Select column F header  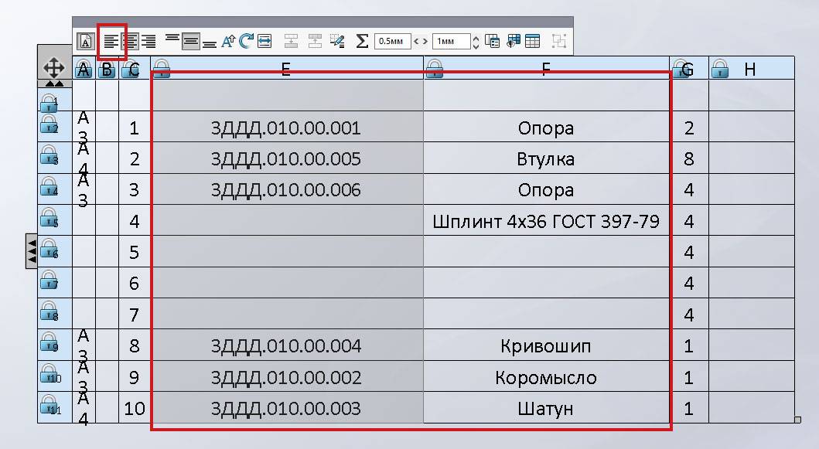tap(546, 70)
